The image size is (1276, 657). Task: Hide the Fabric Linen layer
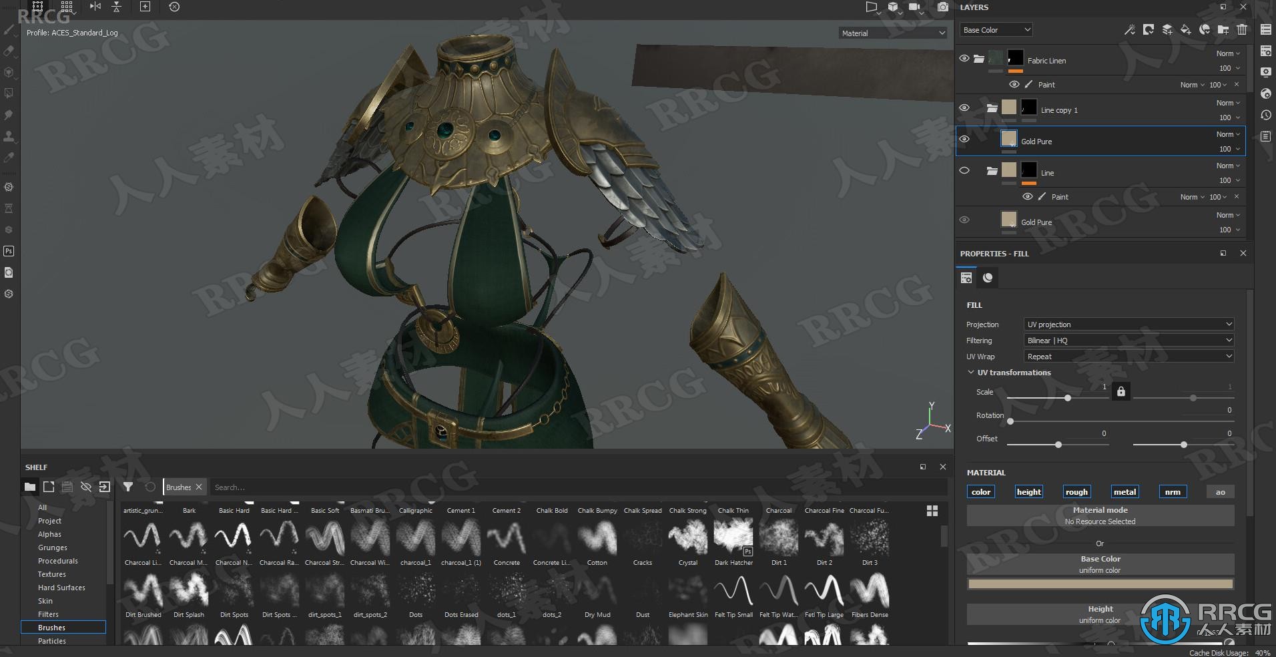tap(964, 58)
